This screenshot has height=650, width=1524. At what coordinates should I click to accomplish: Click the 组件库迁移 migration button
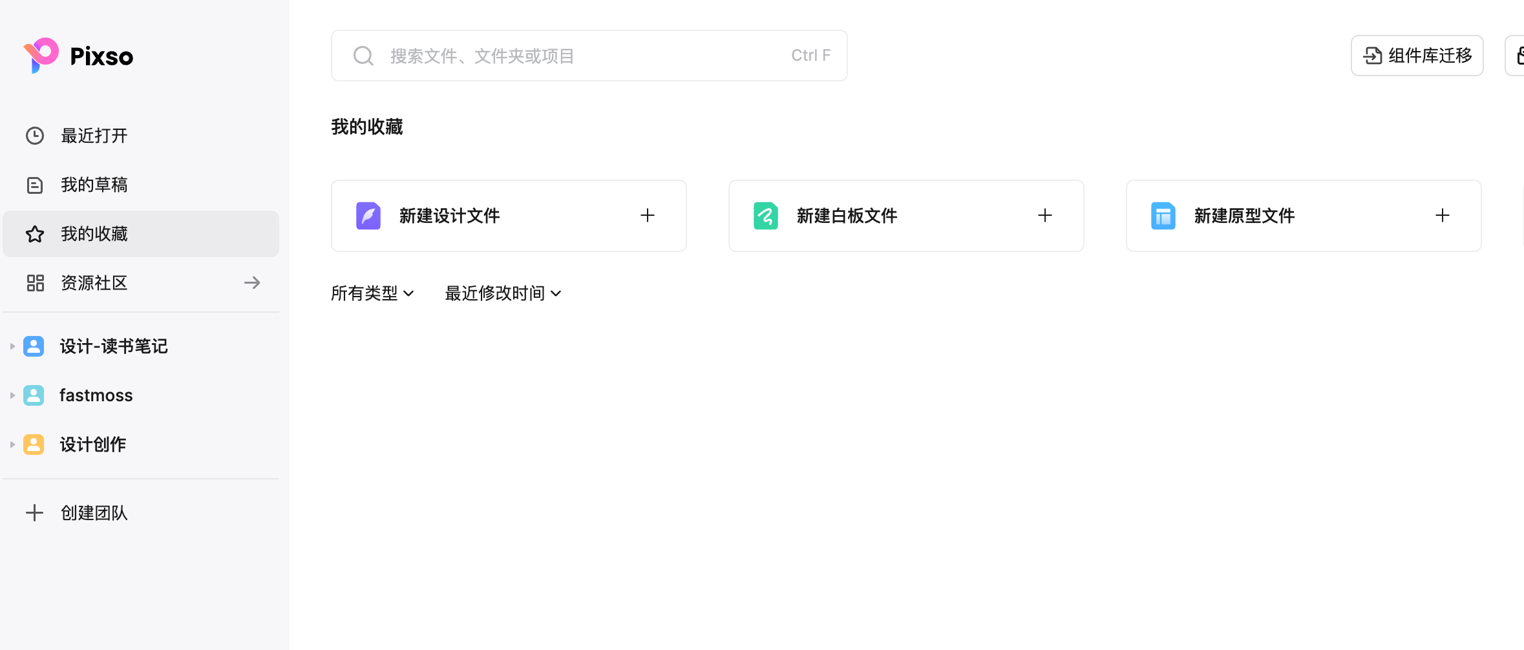(x=1417, y=56)
